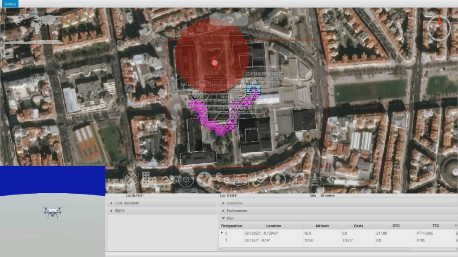Click the terrain landscape toolbar icon
Viewport: 458px width, 257px height.
coord(168,178)
